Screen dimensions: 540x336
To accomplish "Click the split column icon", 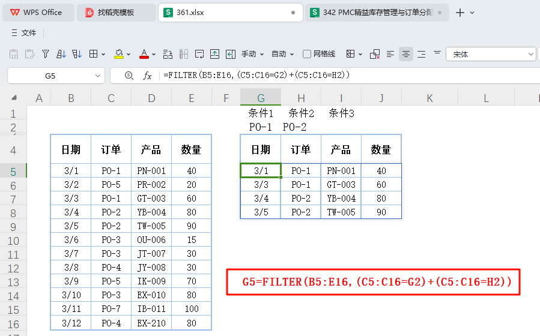I will pos(184,54).
